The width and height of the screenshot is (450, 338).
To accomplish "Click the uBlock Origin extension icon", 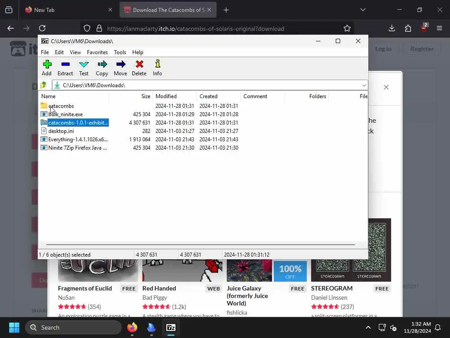I will click(x=424, y=28).
